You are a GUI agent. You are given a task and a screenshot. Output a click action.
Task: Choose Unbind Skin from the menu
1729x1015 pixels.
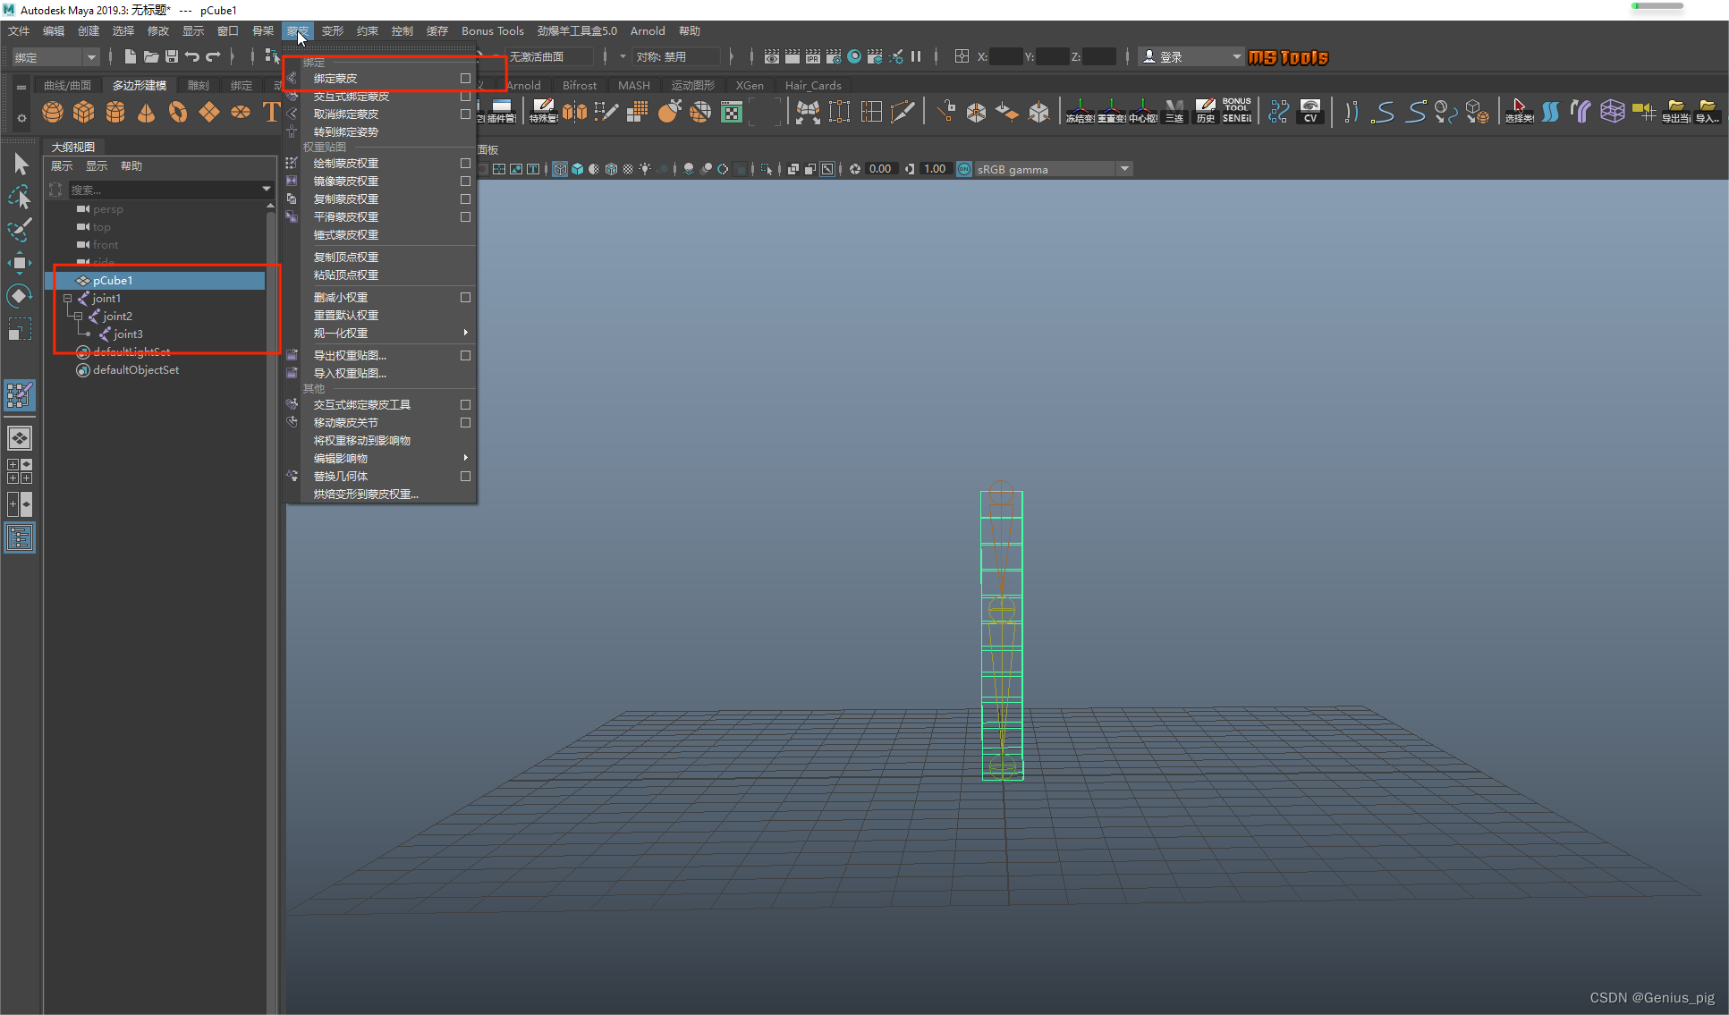click(346, 114)
